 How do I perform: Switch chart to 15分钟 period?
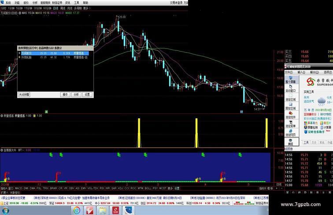28,8
